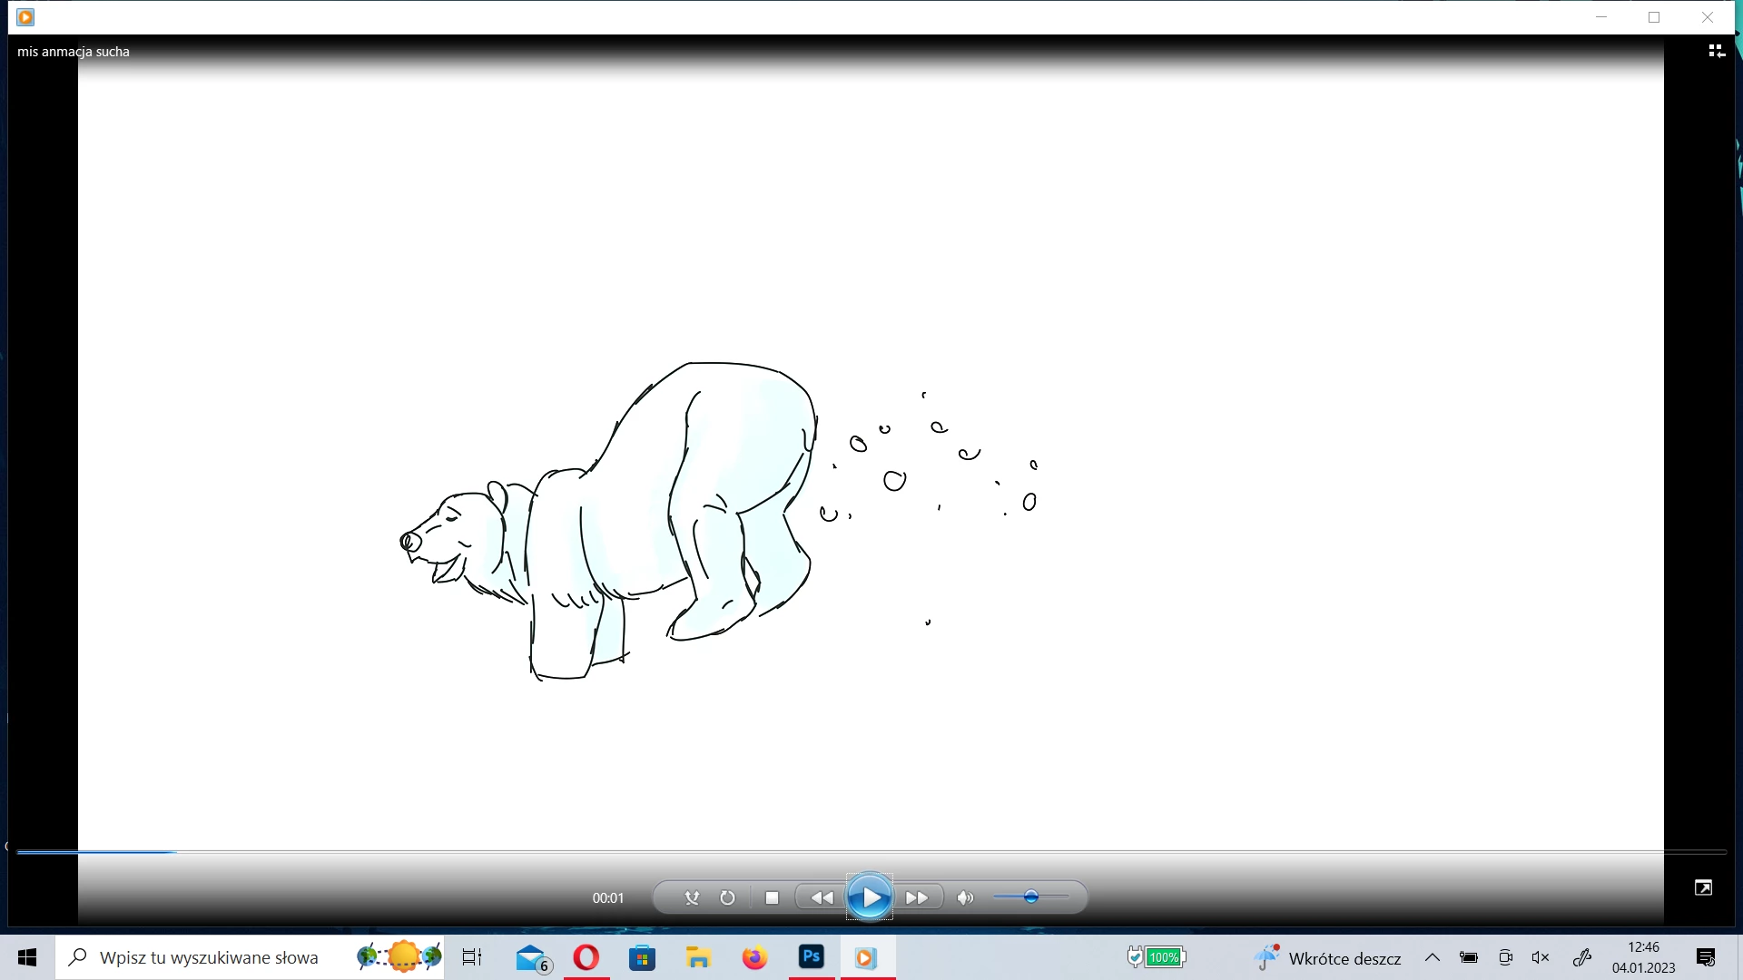
Task: Click the fast forward next button
Action: (x=917, y=898)
